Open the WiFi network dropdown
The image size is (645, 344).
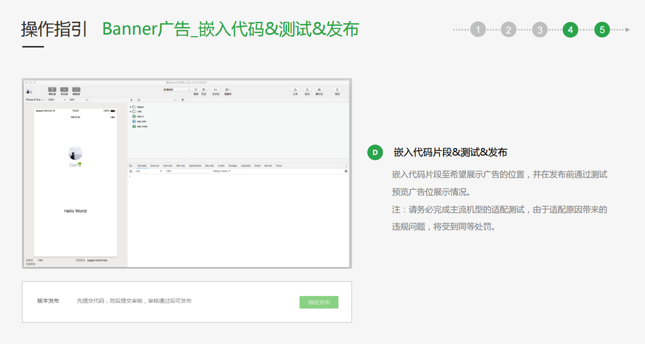(79, 100)
